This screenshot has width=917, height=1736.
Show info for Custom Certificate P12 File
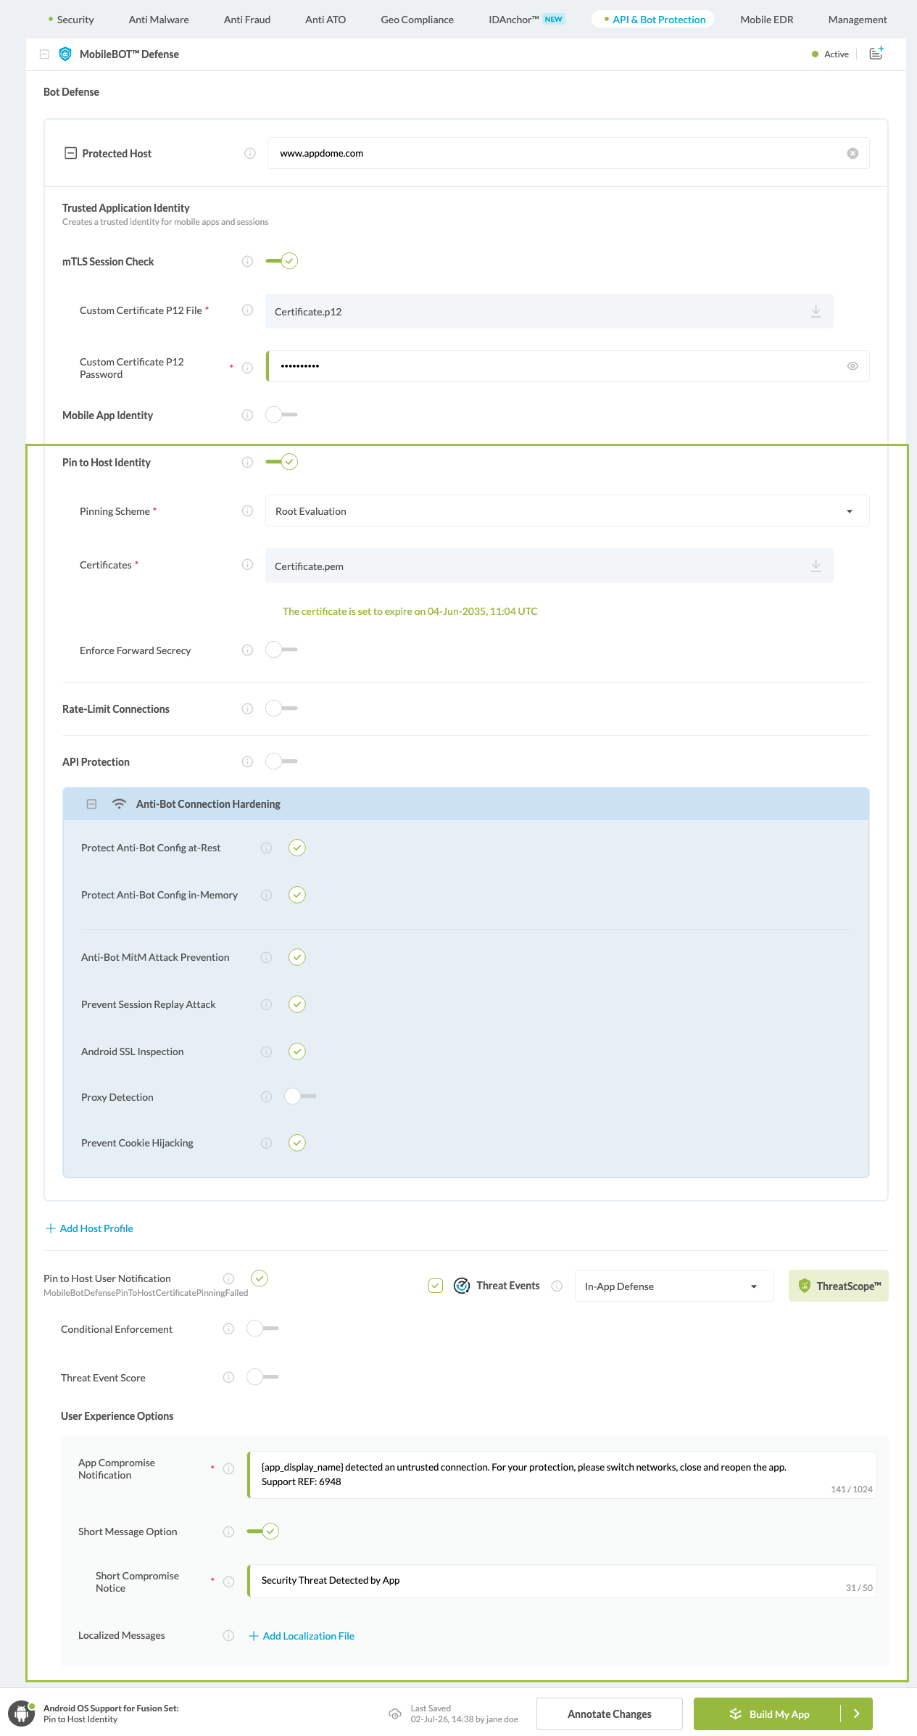[x=247, y=310]
